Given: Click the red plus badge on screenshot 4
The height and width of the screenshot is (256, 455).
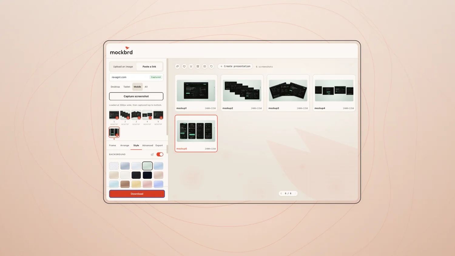Looking at the screenshot, I should 150,118.
